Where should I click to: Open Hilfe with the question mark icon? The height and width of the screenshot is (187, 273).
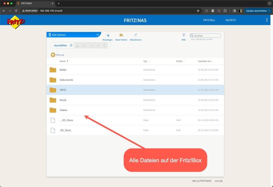(x=184, y=35)
